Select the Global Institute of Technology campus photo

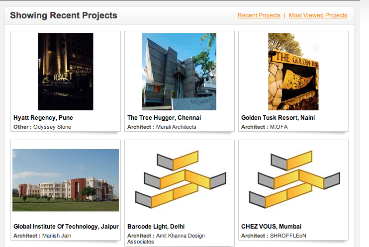pyautogui.click(x=66, y=180)
